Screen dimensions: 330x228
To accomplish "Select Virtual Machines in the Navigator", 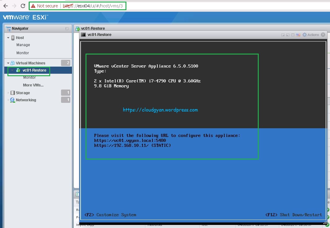I will click(30, 63).
